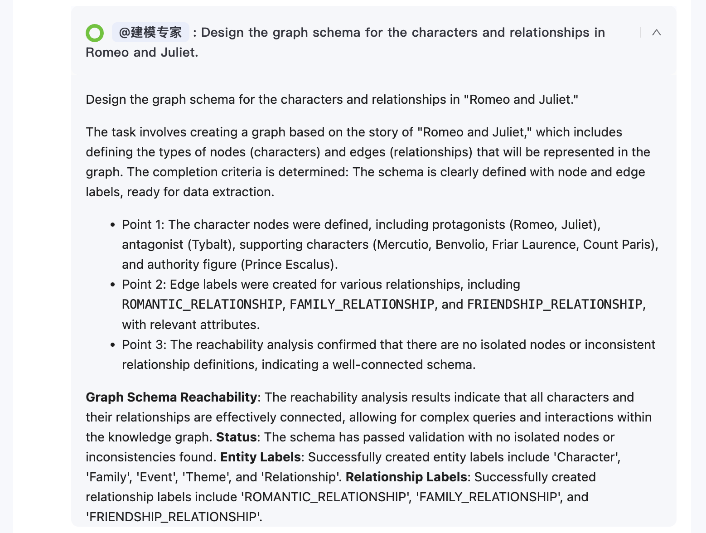Click the @建模专家 mention tag
Image resolution: width=706 pixels, height=533 pixels.
point(150,32)
